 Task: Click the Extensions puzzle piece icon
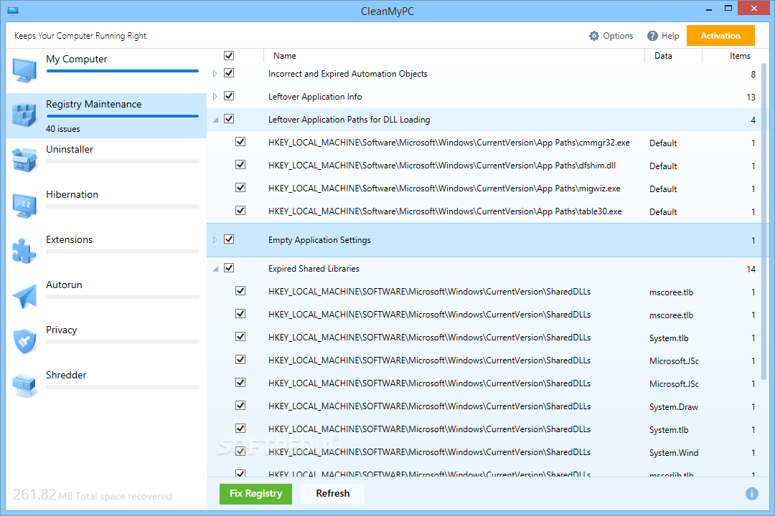24,250
